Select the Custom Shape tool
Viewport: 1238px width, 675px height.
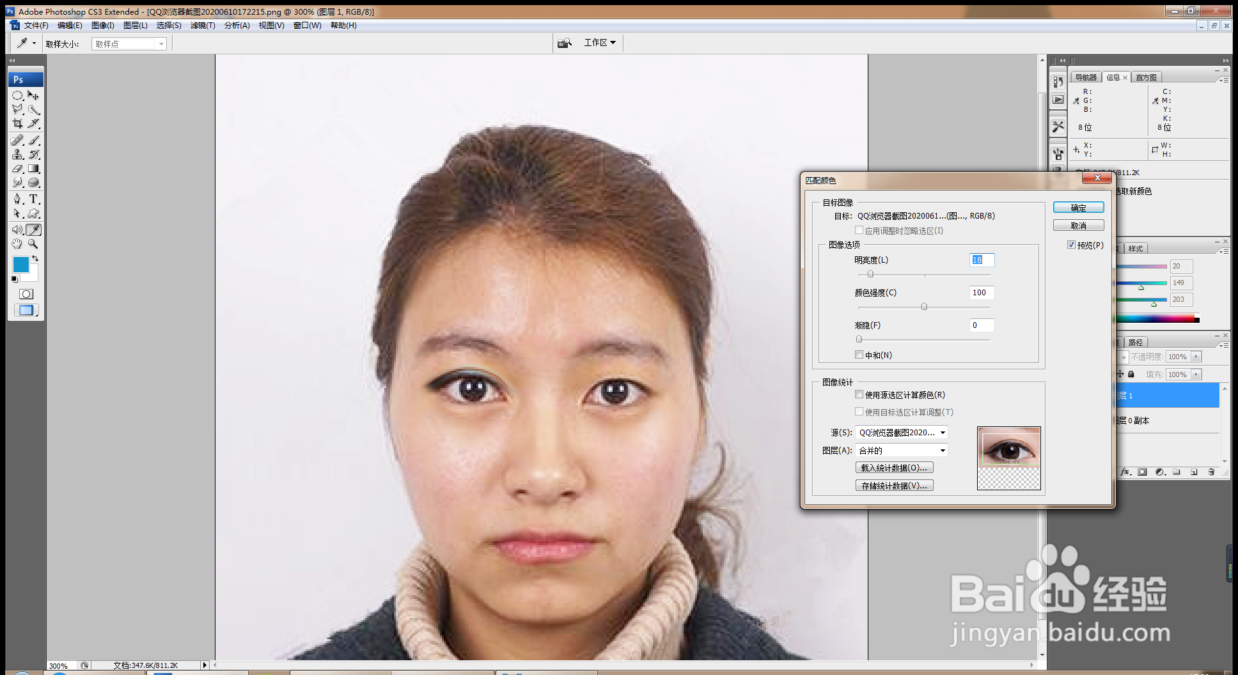coord(34,213)
